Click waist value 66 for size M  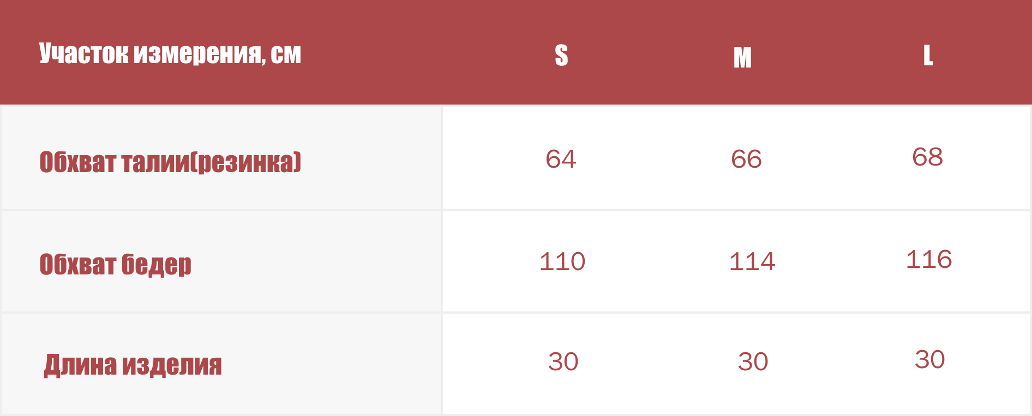tap(746, 159)
